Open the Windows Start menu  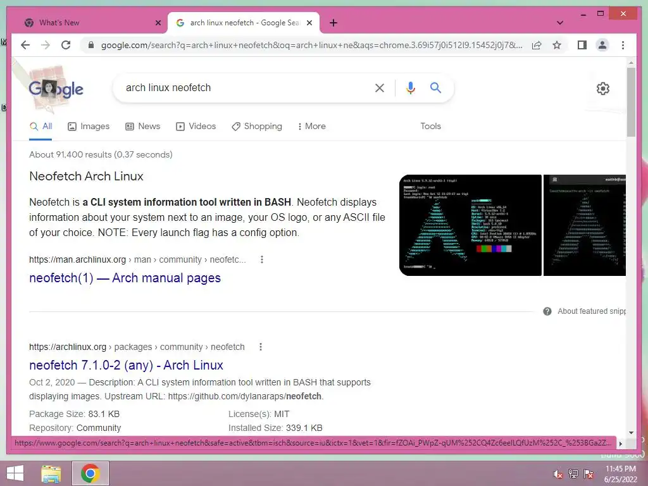coord(15,473)
